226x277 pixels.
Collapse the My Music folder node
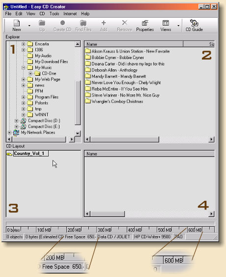[x=23, y=67]
